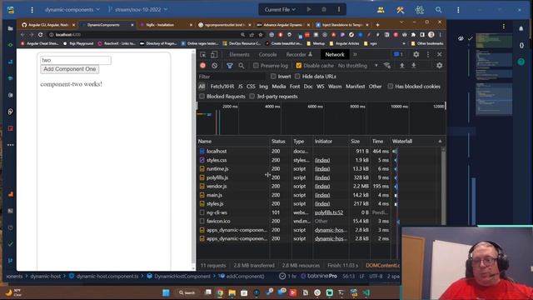Switch to the Recorder tab

299,54
